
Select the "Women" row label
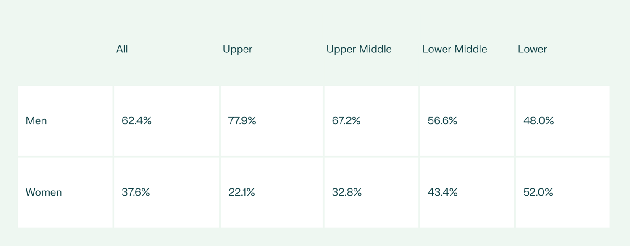44,192
